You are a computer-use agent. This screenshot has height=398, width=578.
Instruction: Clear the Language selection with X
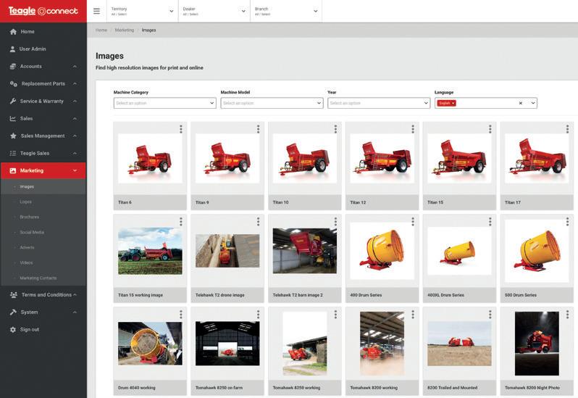[521, 103]
